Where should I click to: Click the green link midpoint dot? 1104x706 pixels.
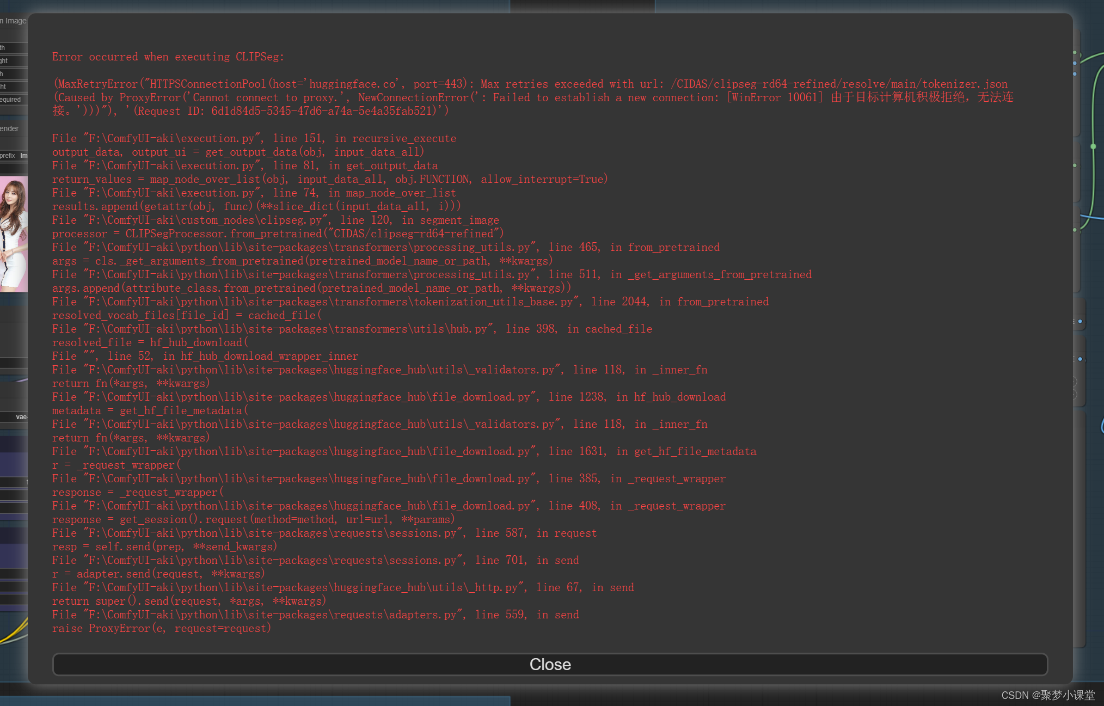tap(1093, 146)
